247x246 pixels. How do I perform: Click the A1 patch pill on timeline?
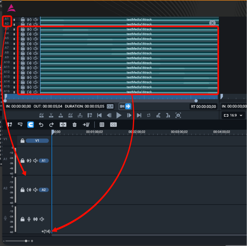[x=44, y=161]
